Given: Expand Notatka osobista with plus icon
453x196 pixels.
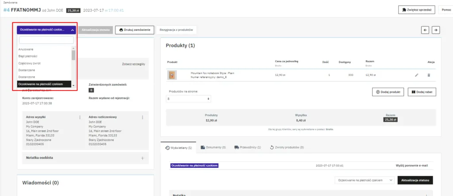Looking at the screenshot, I should (142, 158).
